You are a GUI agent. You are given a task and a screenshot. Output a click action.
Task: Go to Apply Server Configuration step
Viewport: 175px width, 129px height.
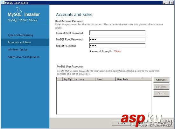point(24,57)
